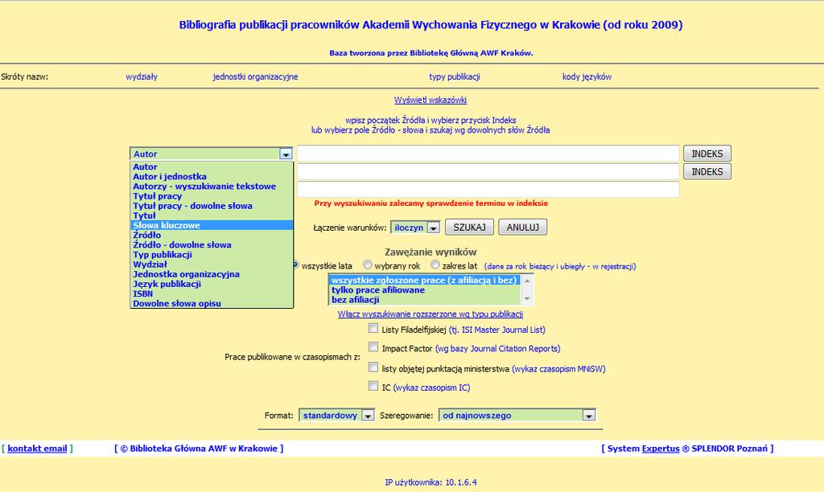The width and height of the screenshot is (824, 492).
Task: Enable 'IC' journals checkbox
Action: click(373, 386)
